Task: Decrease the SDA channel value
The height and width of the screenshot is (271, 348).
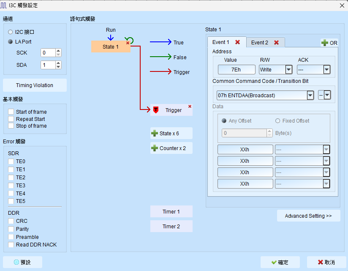Action: coord(58,67)
